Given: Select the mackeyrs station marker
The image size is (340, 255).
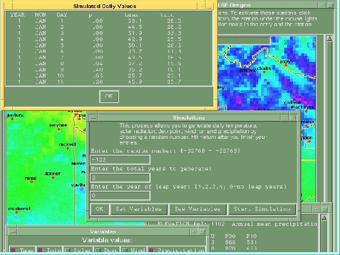Looking at the screenshot, I should point(306,111).
